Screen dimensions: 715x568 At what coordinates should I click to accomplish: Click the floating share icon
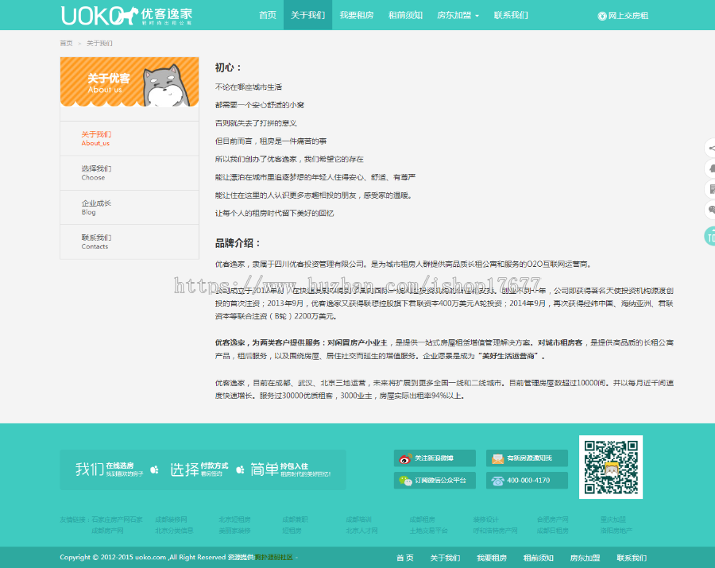point(710,148)
